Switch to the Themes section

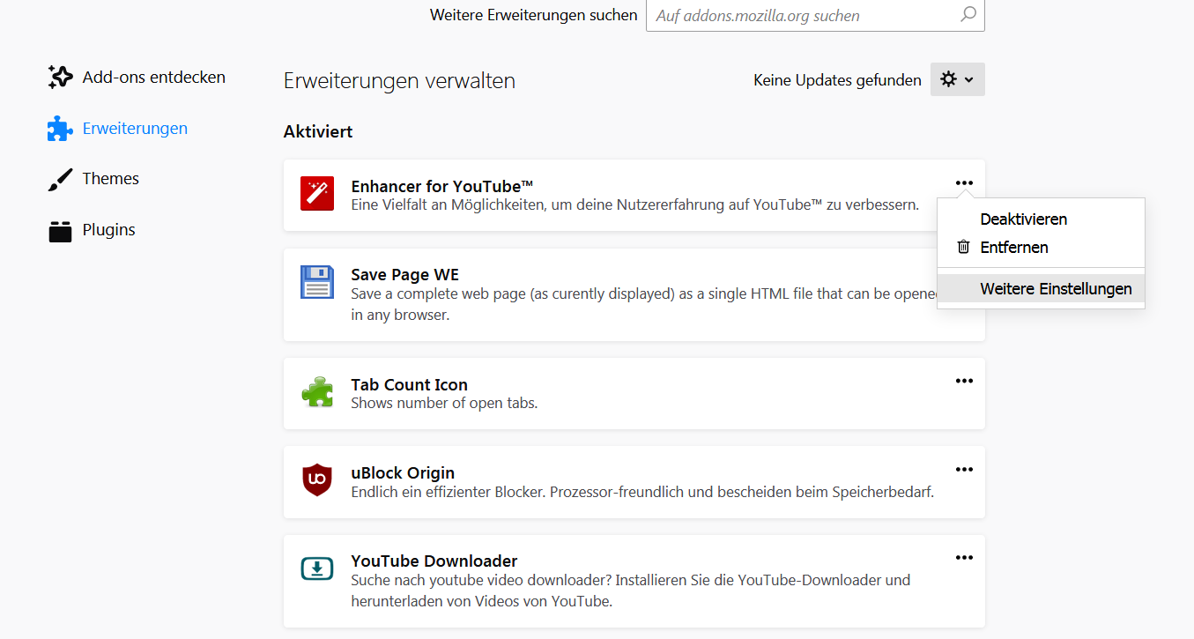(110, 179)
